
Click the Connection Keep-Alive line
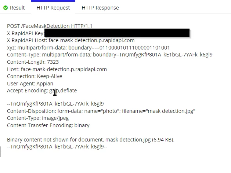click(x=35, y=77)
